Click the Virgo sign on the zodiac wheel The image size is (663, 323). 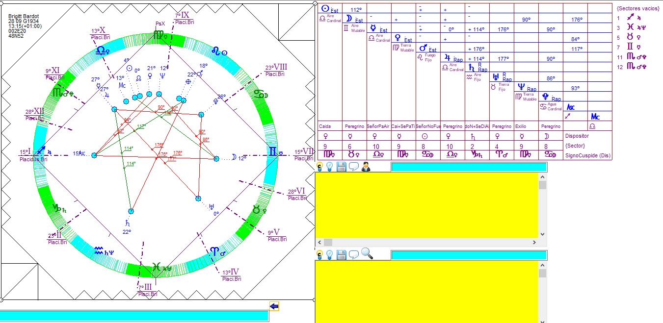click(x=159, y=35)
